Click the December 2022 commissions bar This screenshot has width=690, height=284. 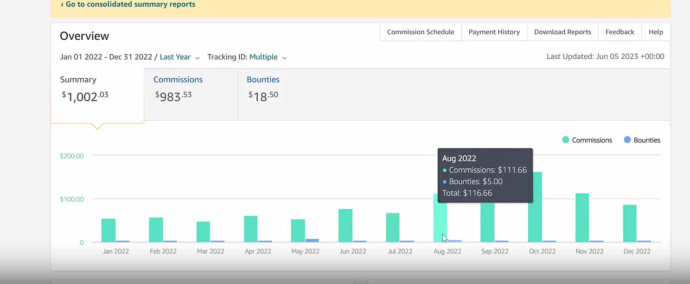pyautogui.click(x=630, y=223)
